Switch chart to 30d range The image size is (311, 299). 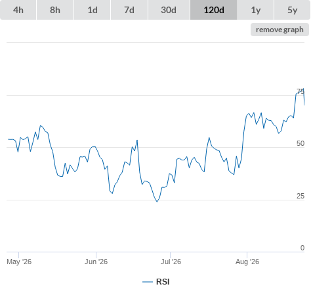point(169,10)
